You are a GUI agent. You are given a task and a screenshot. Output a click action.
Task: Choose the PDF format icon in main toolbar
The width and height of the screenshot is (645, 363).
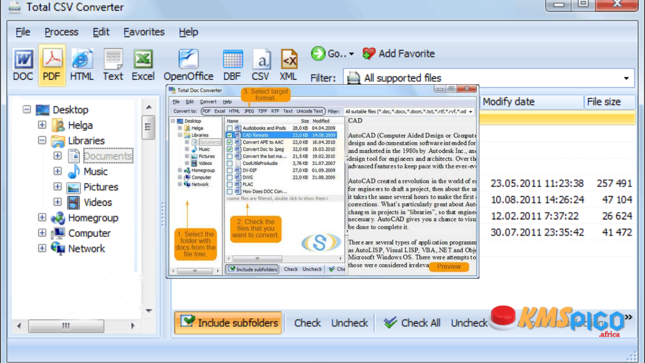[51, 65]
